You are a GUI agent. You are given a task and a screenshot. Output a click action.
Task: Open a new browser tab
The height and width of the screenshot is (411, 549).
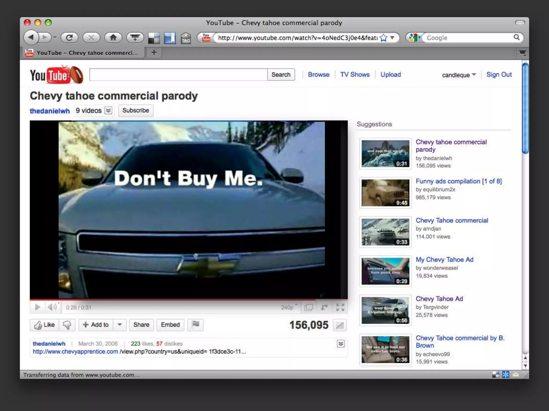coord(154,52)
